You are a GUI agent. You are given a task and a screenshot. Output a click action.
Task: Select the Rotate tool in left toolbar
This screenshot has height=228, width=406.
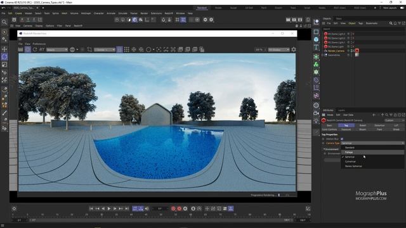point(4,56)
